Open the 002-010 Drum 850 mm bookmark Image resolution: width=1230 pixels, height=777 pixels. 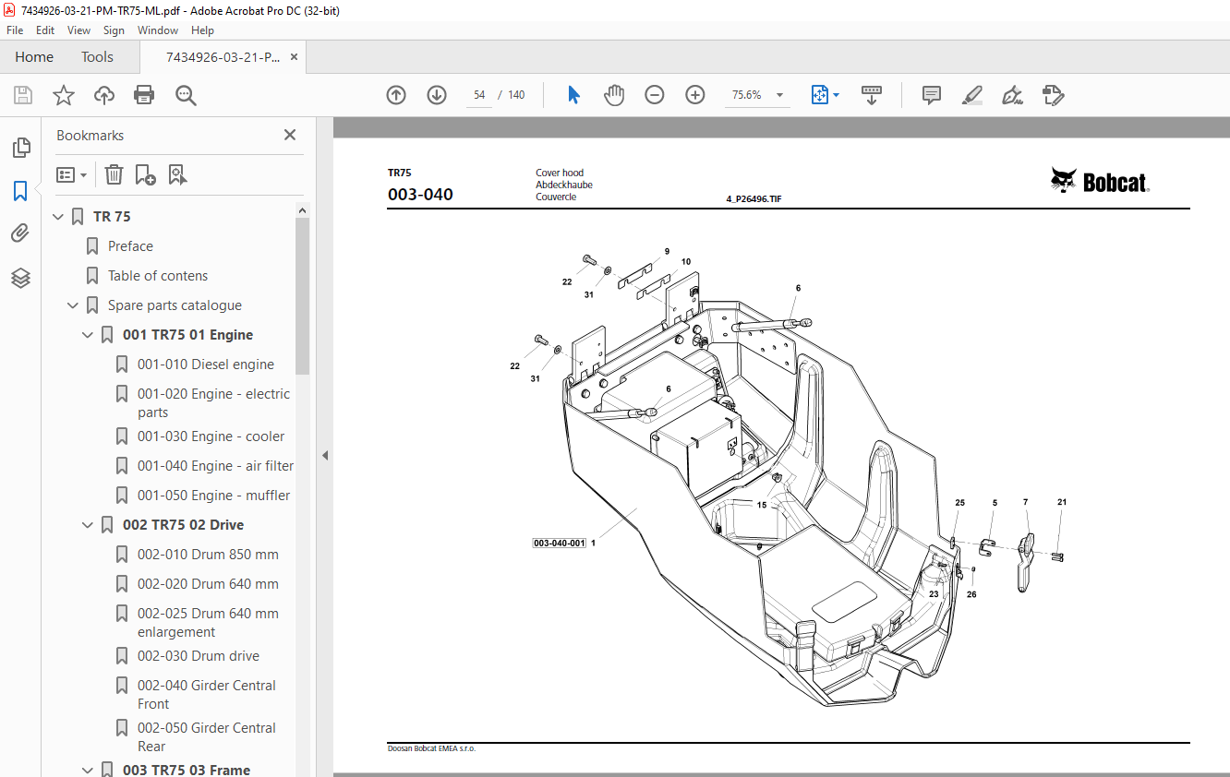208,555
